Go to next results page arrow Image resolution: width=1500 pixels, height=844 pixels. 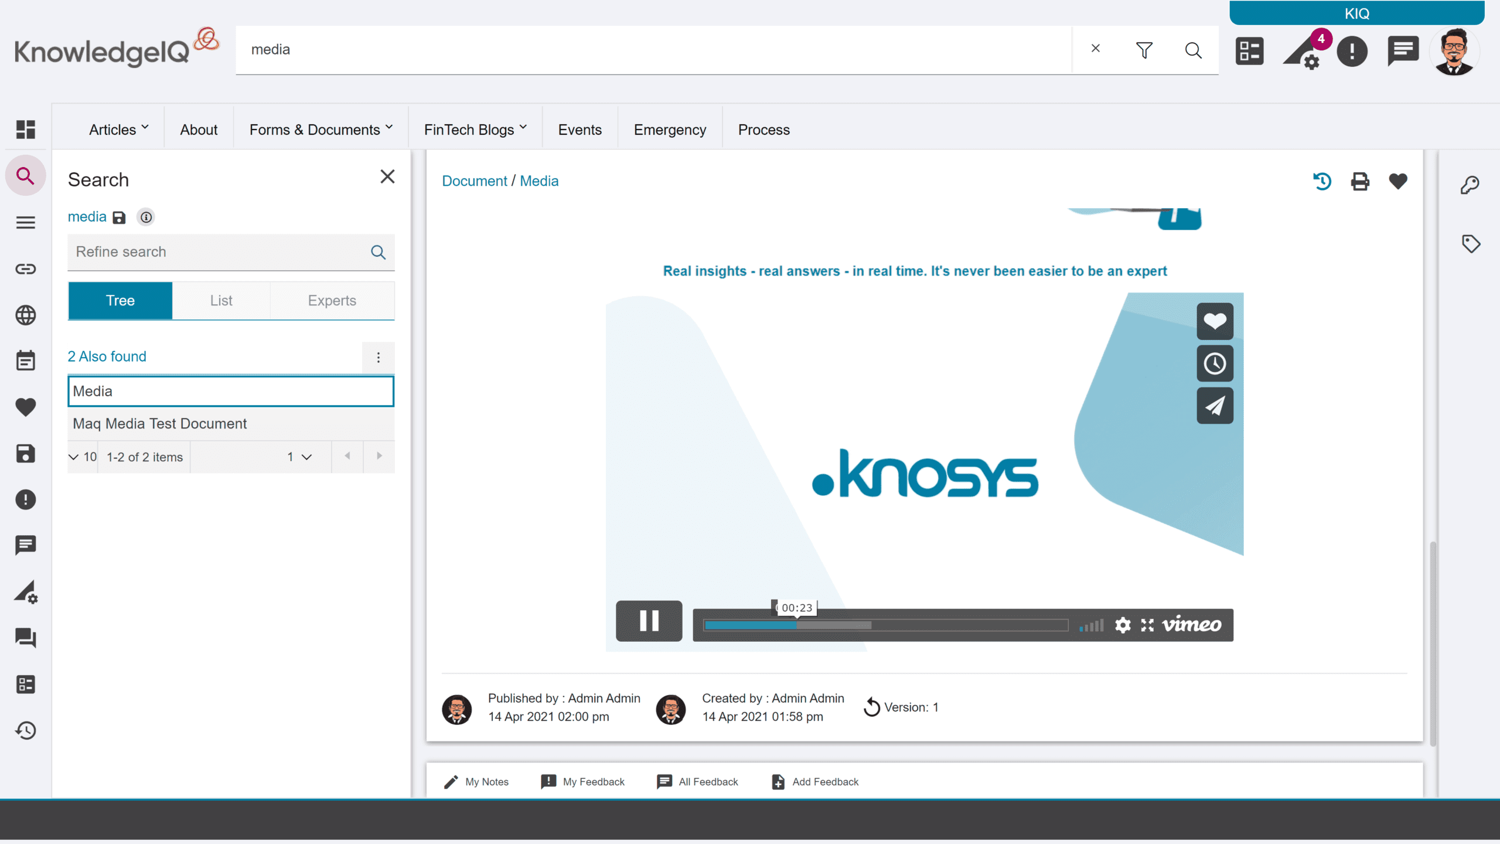379,456
